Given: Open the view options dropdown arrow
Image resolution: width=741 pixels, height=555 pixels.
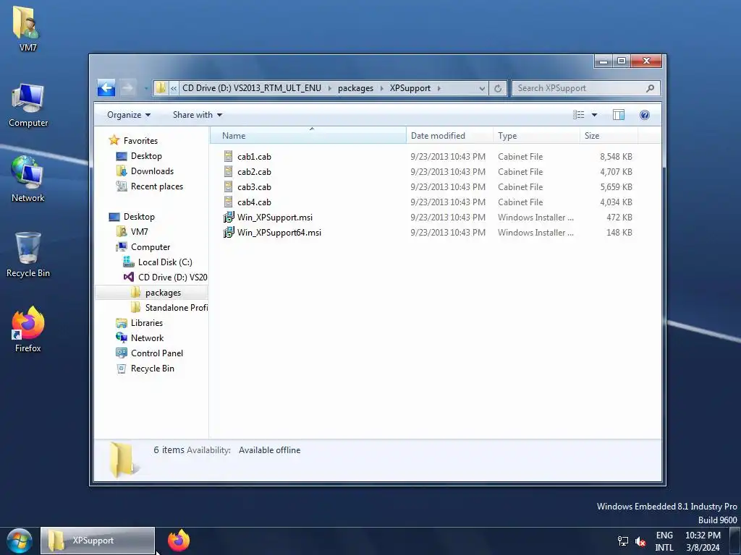Looking at the screenshot, I should [x=594, y=115].
